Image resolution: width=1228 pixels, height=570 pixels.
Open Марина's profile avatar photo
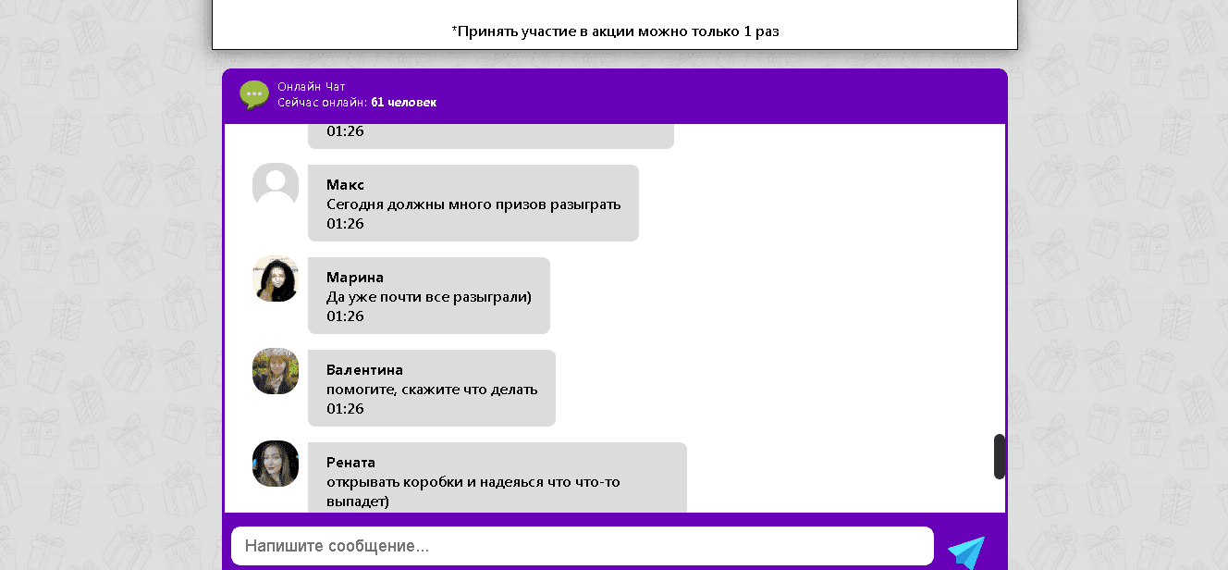coord(275,278)
